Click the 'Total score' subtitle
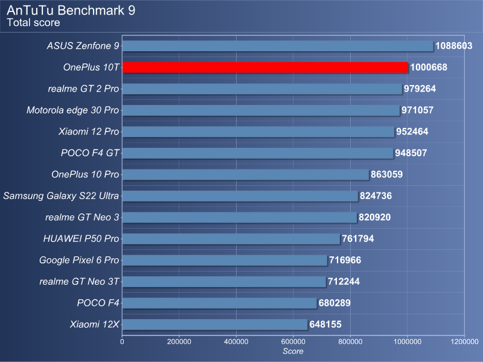 pos(33,23)
